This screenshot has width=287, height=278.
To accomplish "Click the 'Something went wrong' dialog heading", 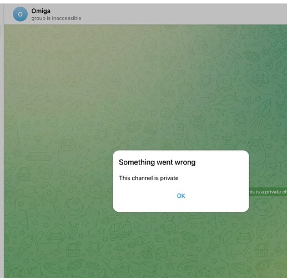I will [157, 162].
